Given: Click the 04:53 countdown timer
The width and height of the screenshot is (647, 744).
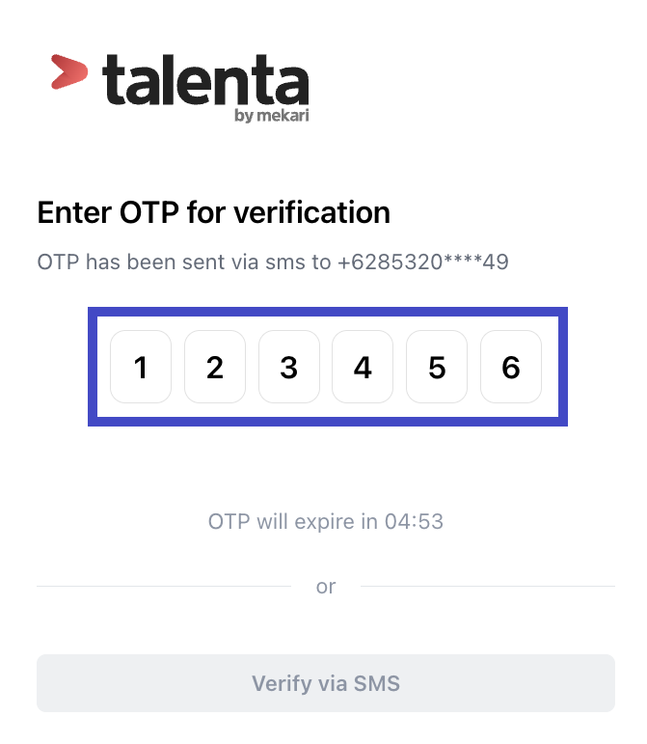Looking at the screenshot, I should (x=414, y=521).
